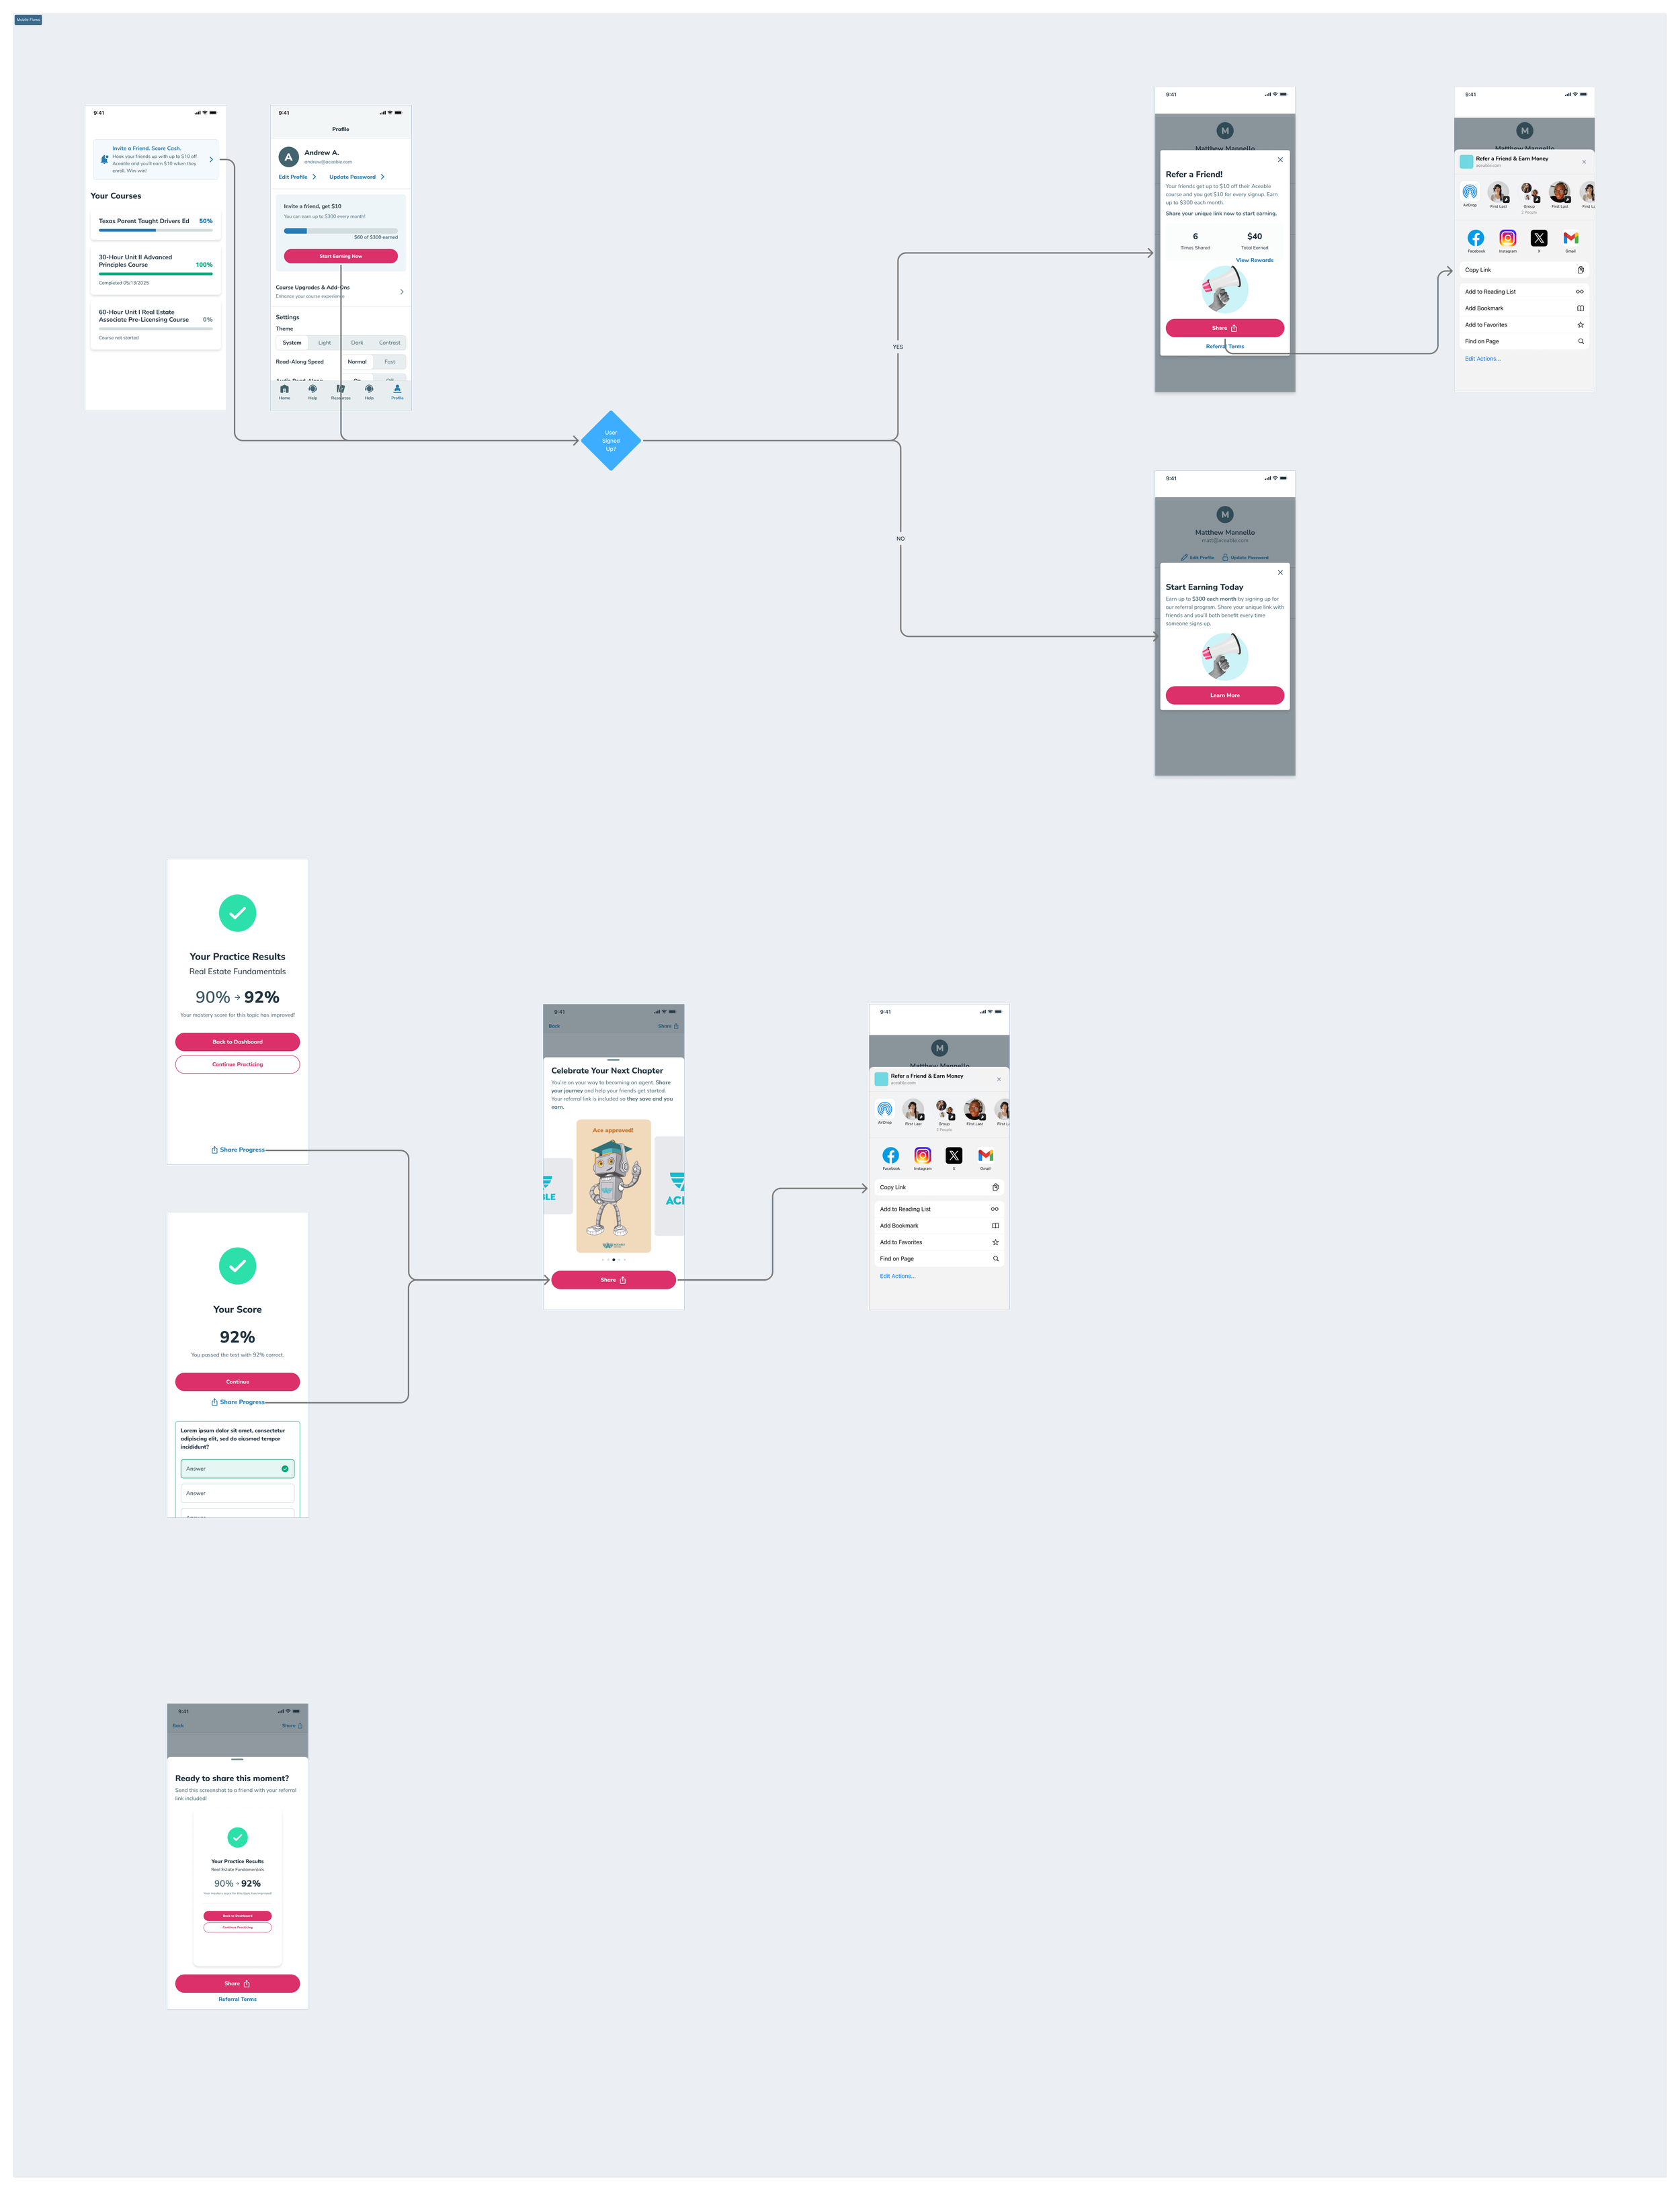Click the megaphone illustration in Start Earning Today
1680x2191 pixels.
tap(1224, 656)
